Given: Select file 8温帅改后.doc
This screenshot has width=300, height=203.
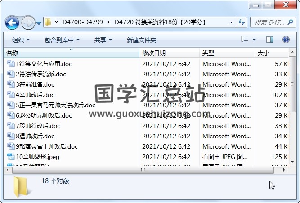Looking at the screenshot, I should point(35,136).
